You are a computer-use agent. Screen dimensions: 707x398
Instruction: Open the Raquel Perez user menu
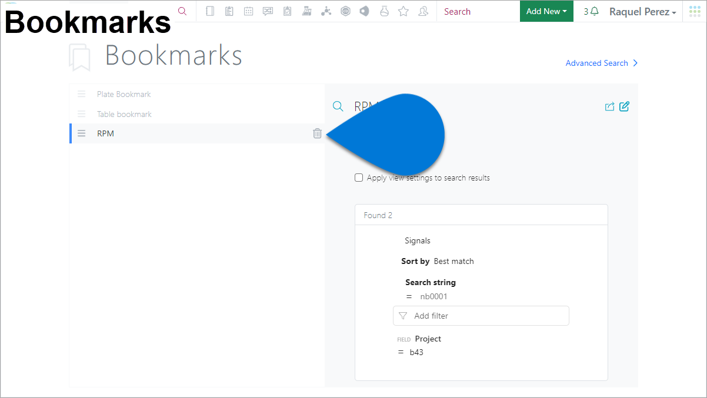point(642,12)
